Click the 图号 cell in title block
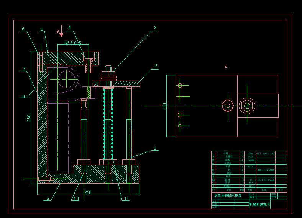Screen dimensions: 302x218 274,194
